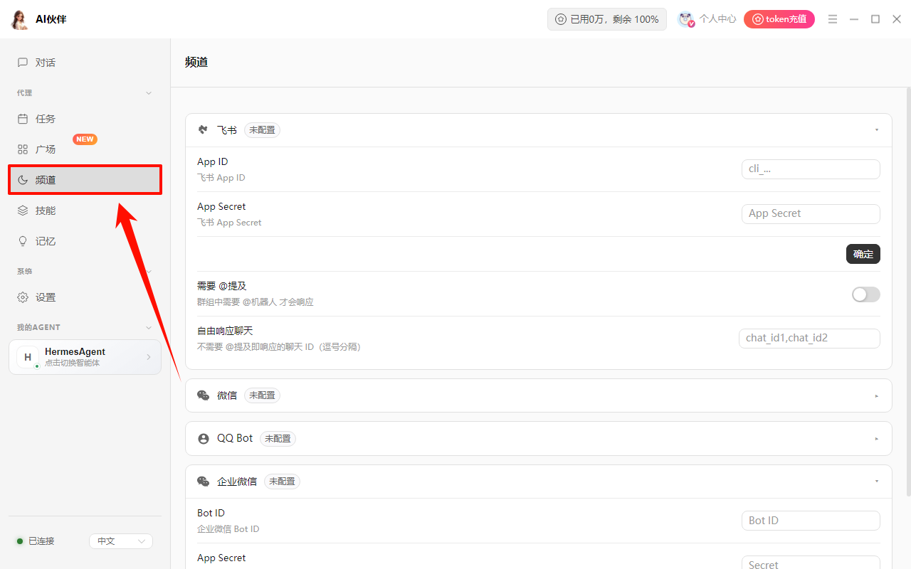911x569 pixels.
Task: Select the 频道 menu item
Action: [85, 180]
